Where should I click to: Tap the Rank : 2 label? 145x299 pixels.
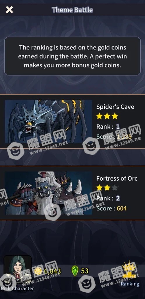click(108, 198)
